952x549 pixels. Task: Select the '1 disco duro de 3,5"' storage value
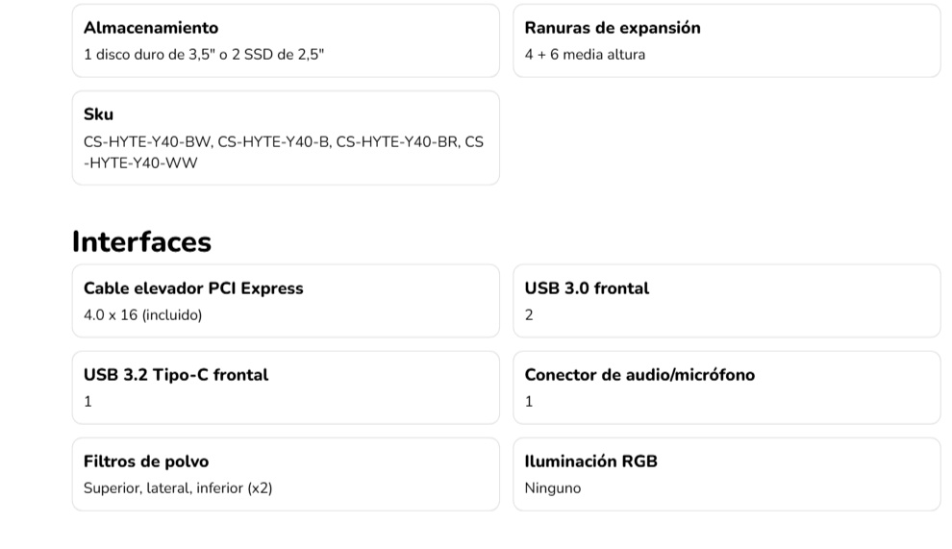pyautogui.click(x=204, y=55)
